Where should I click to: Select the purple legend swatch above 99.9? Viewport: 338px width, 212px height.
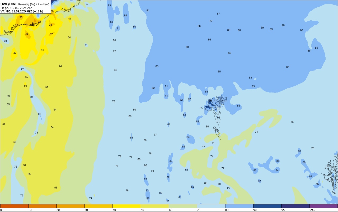(323, 206)
